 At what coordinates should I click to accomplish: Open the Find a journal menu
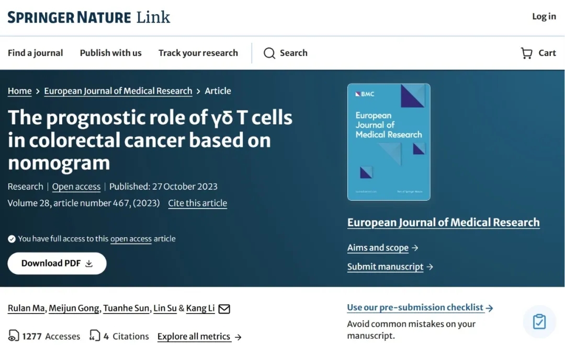(x=35, y=53)
